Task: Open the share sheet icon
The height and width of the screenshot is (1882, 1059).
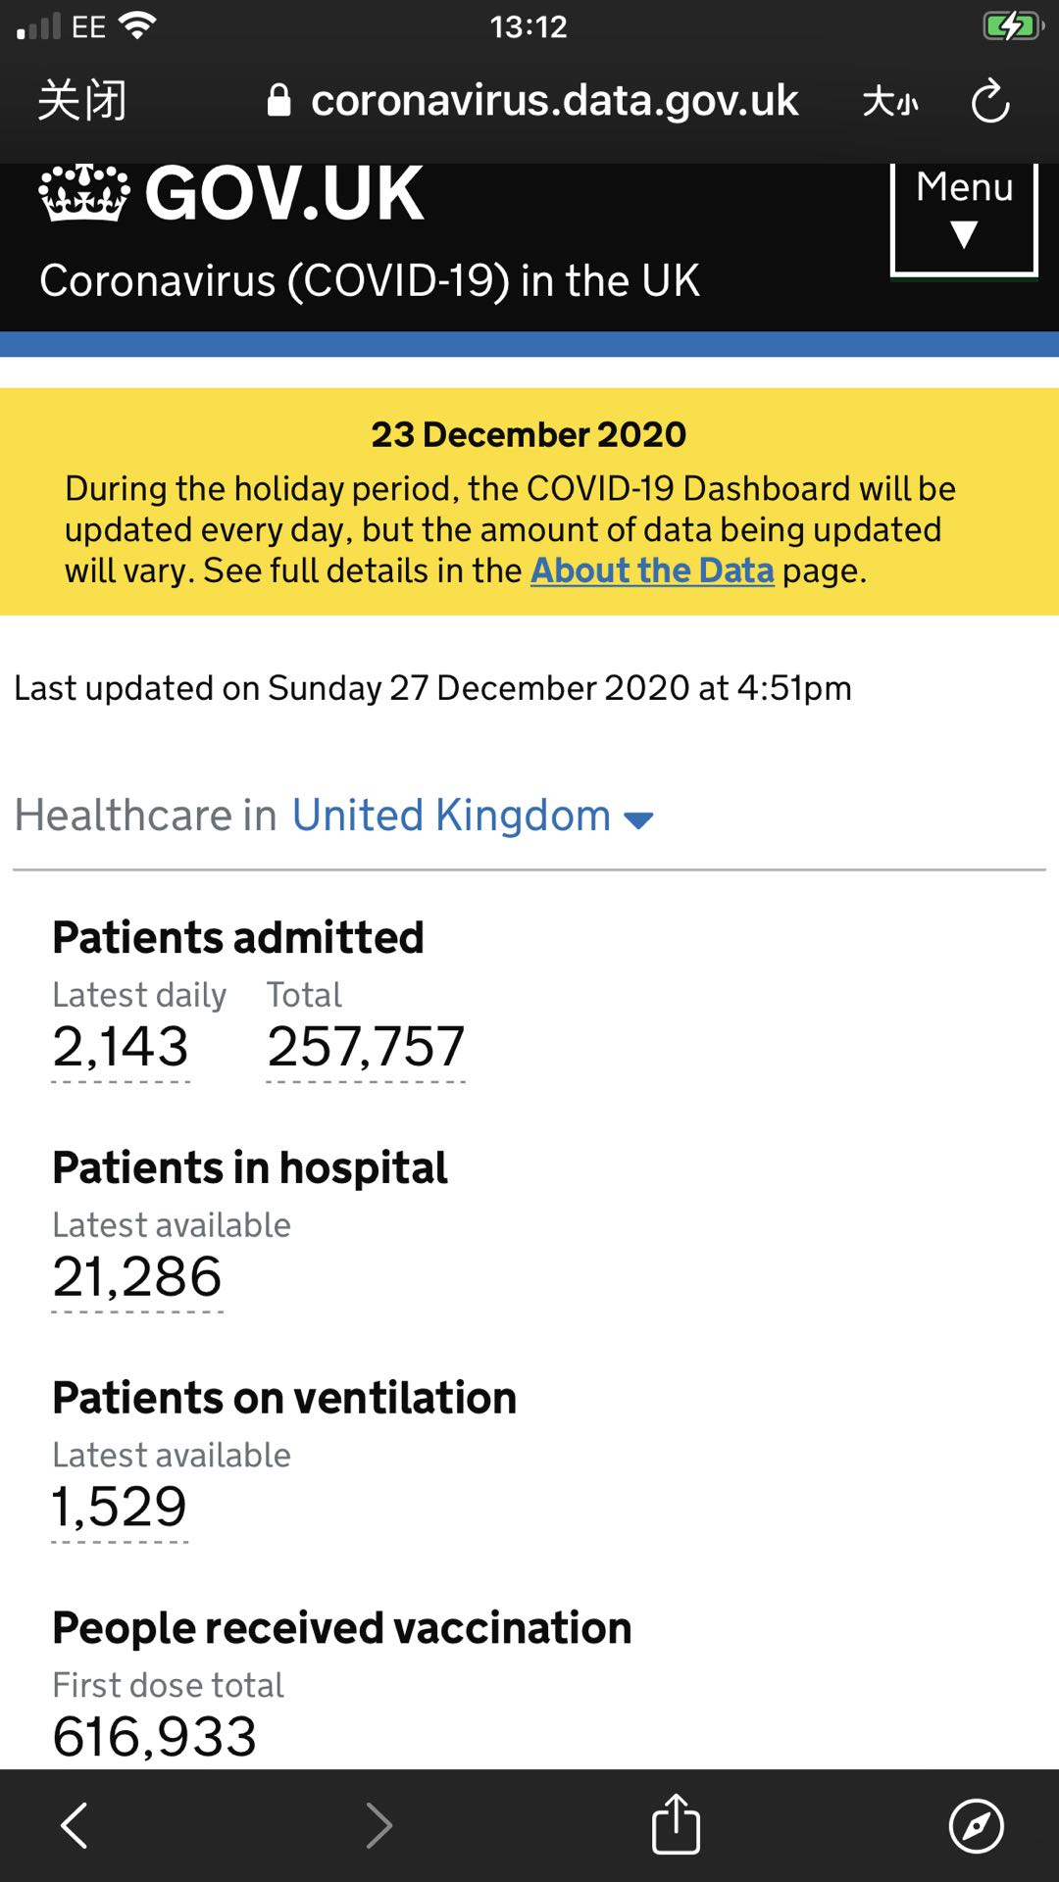Action: (676, 1823)
